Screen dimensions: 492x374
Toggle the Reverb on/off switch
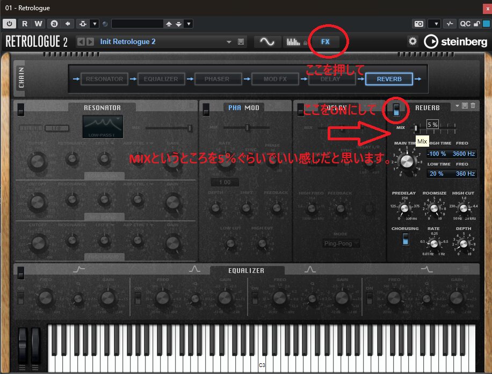396,110
